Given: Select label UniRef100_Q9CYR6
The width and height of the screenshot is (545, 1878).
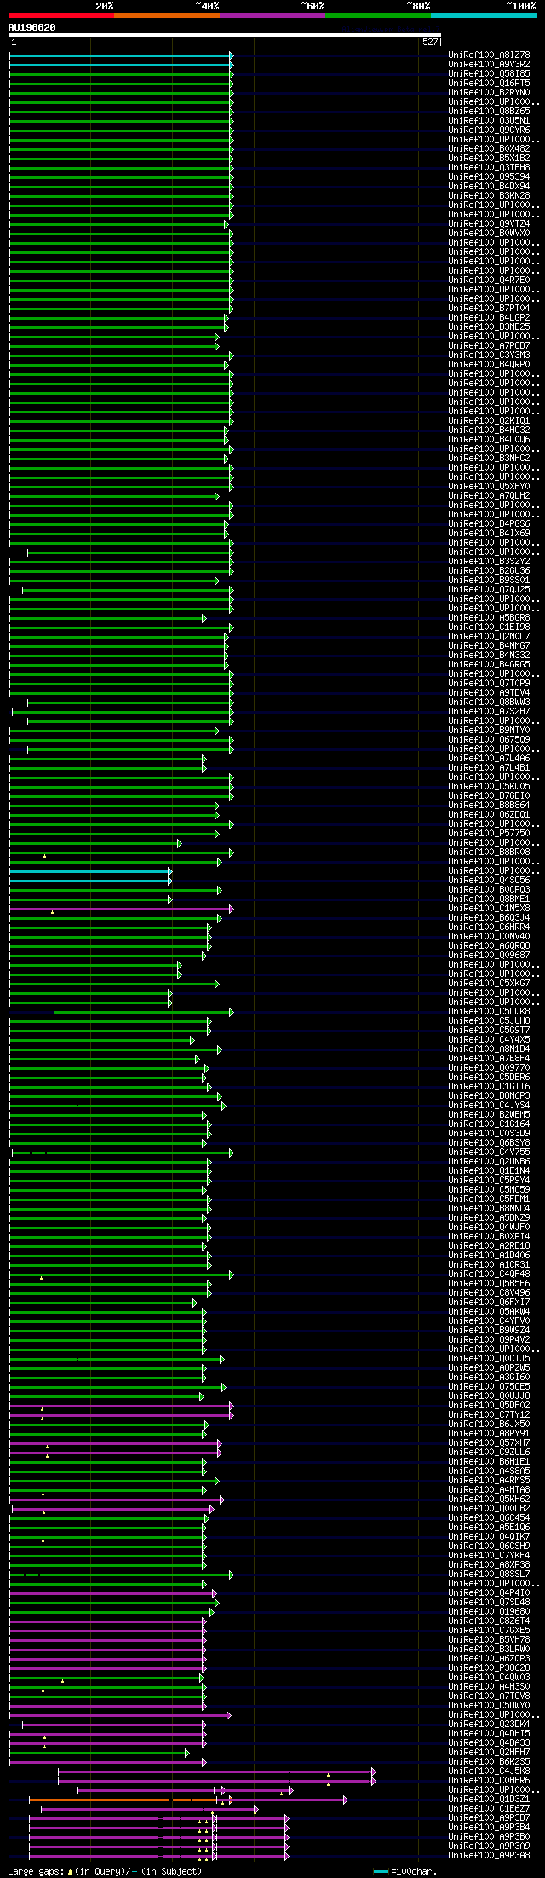Looking at the screenshot, I should pyautogui.click(x=489, y=130).
